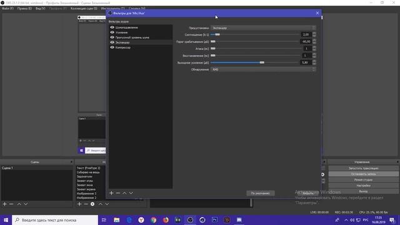Adjust the Восстановление value stepper arrows
This screenshot has height=225, width=400.
(314, 56)
